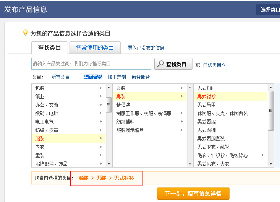This screenshot has height=202, width=280.
Task: Select 休闲服、夹克、休闲西装 item
Action: [231, 113]
